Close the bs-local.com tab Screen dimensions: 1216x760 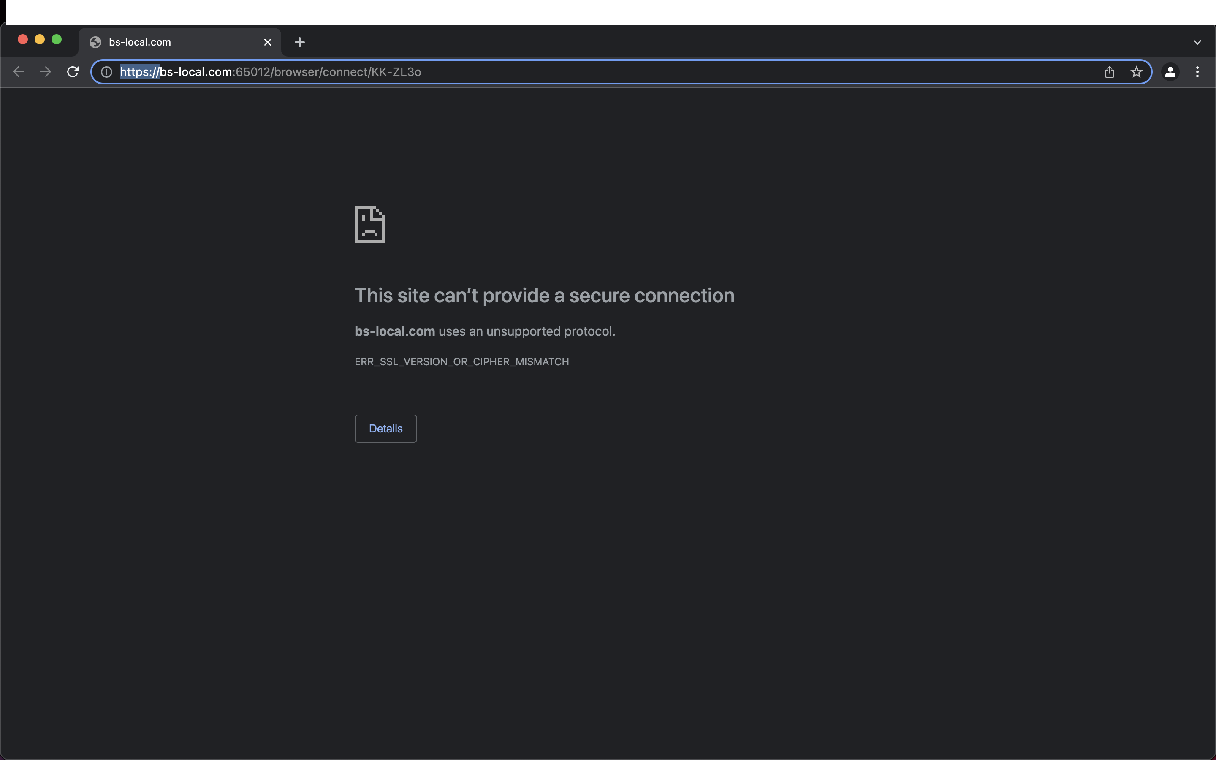click(x=267, y=42)
